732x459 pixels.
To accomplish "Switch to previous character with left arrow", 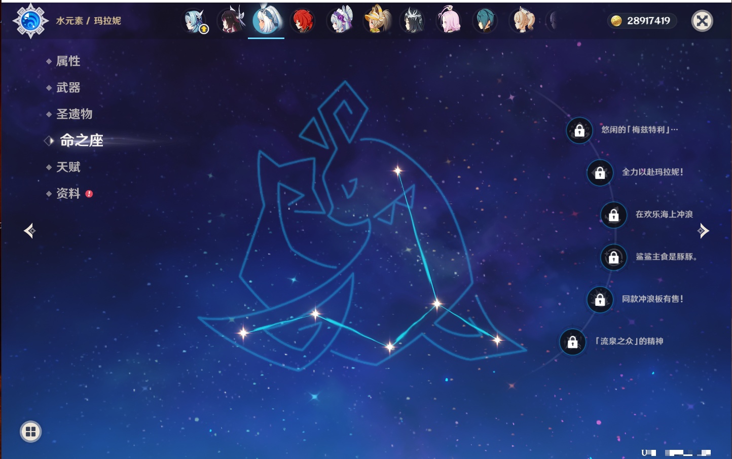I will (29, 231).
